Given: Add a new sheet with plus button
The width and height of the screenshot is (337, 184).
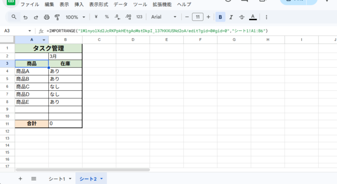Looking at the screenshot, I should coord(20,179).
